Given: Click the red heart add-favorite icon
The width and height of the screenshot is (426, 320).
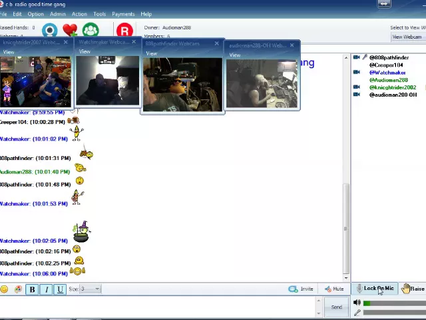Looking at the screenshot, I should [70, 30].
